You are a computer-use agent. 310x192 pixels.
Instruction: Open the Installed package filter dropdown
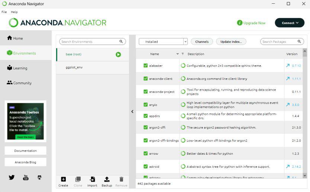point(163,41)
